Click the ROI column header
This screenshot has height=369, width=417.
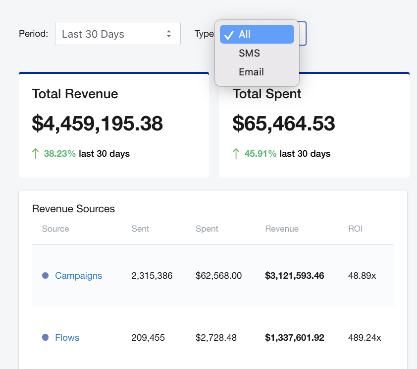coord(355,229)
